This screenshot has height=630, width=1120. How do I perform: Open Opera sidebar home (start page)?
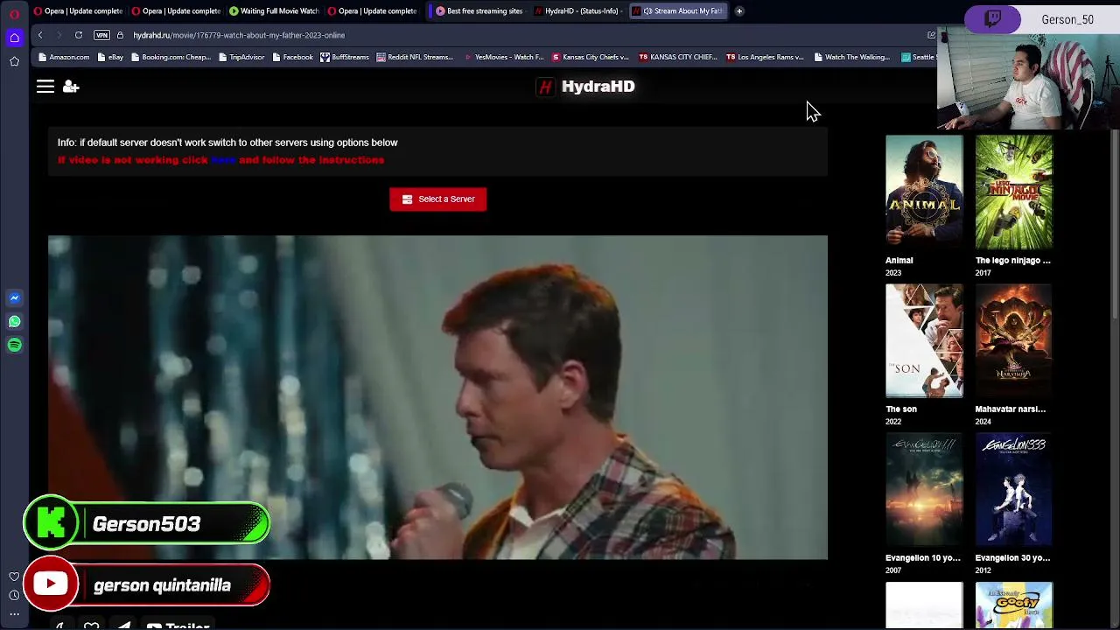[x=14, y=38]
